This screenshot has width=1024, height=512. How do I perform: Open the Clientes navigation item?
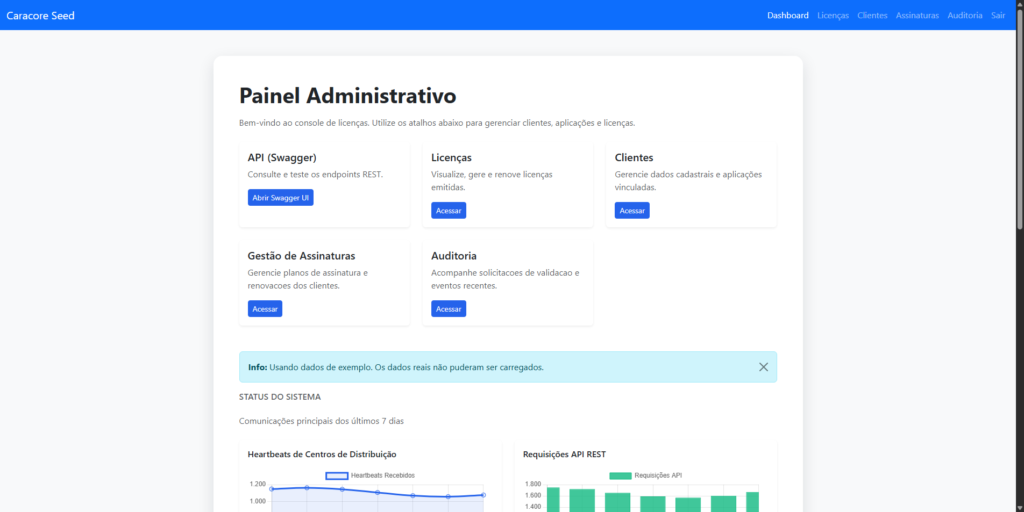pyautogui.click(x=871, y=15)
